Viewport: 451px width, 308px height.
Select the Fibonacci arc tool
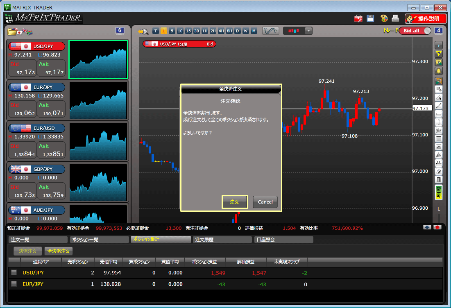[x=439, y=130]
